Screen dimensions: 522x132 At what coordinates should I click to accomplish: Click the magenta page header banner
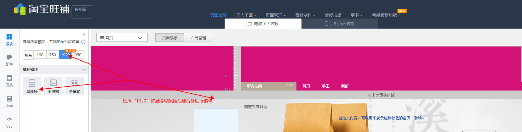coord(381,64)
